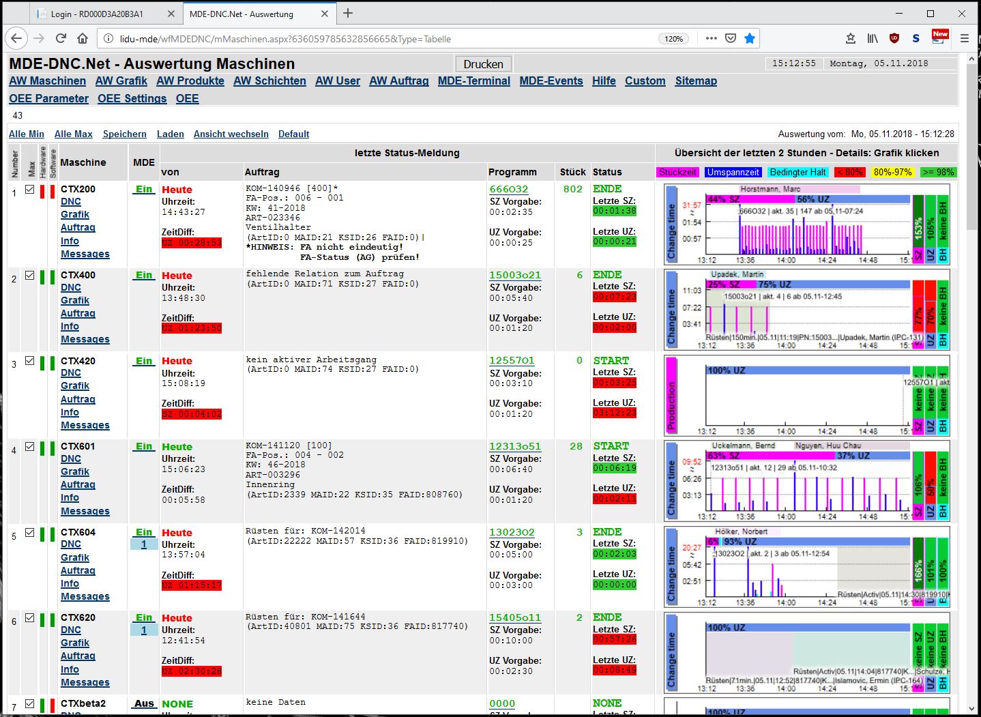
Task: Open the Grafik link for CTX604
Action: [x=75, y=557]
